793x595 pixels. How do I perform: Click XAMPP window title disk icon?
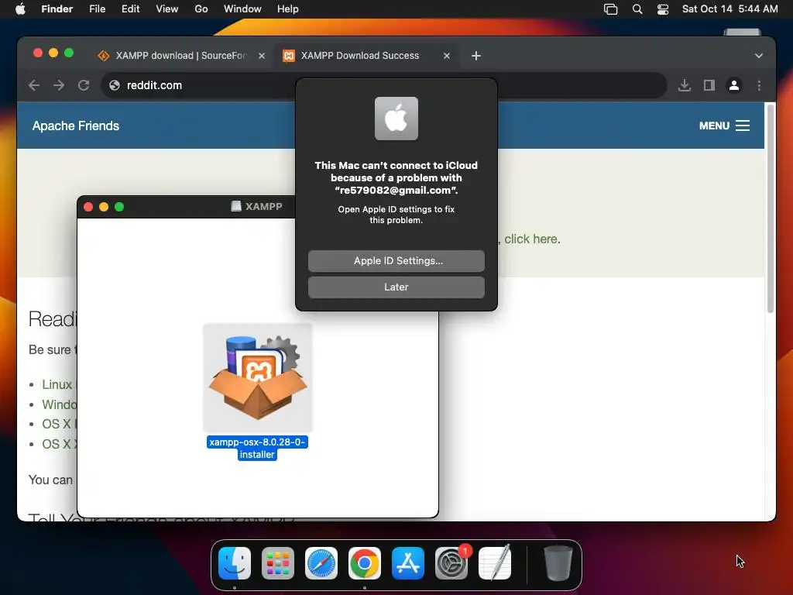click(236, 206)
